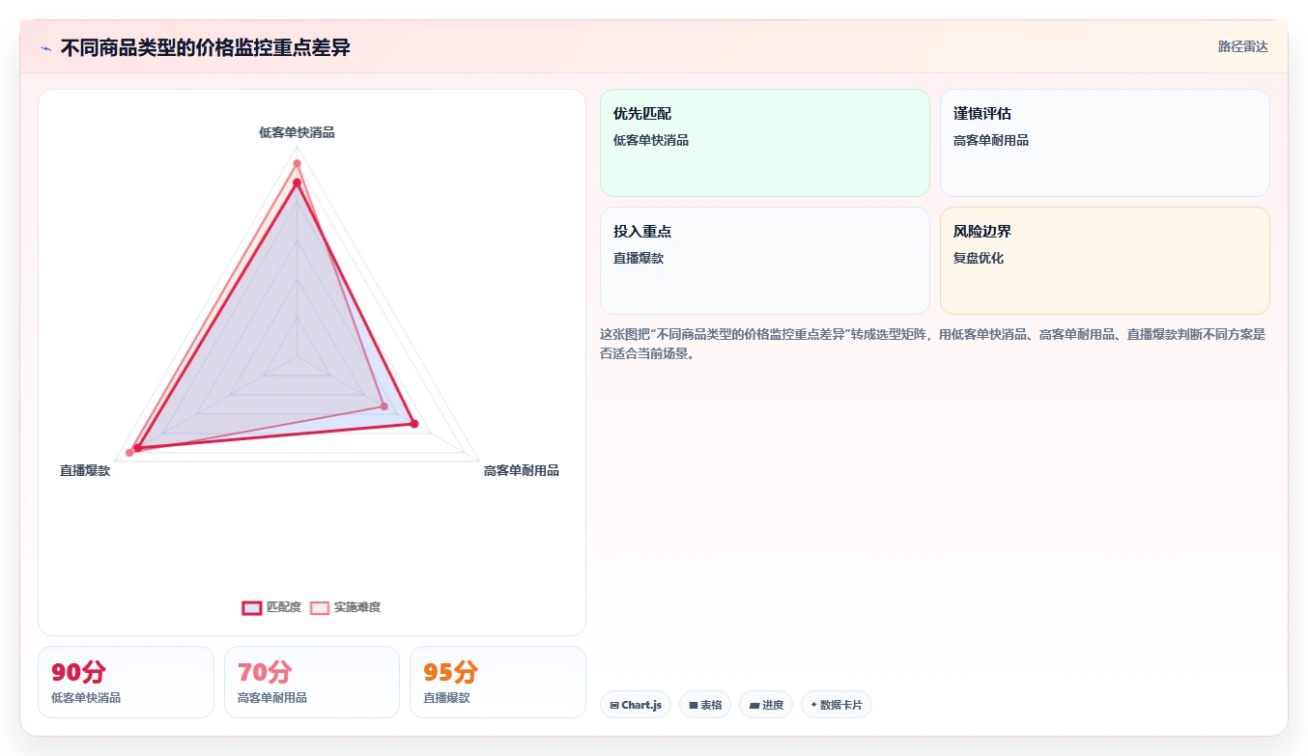Click the 匹配度 data point at 低客单快消品
Viewport: 1308px width, 756px height.
(297, 182)
